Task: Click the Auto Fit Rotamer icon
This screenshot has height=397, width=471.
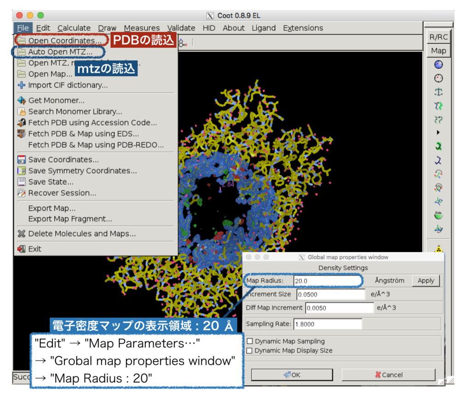Action: pos(438,146)
